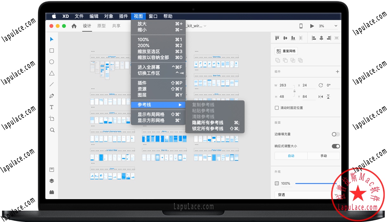This screenshot has height=222, width=387.
Task: Switch to the 原型 tab
Action: [101, 26]
